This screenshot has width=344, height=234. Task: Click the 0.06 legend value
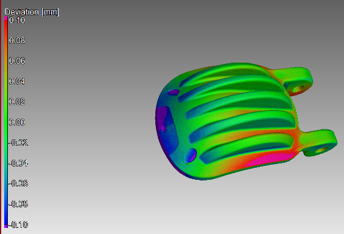coord(17,61)
